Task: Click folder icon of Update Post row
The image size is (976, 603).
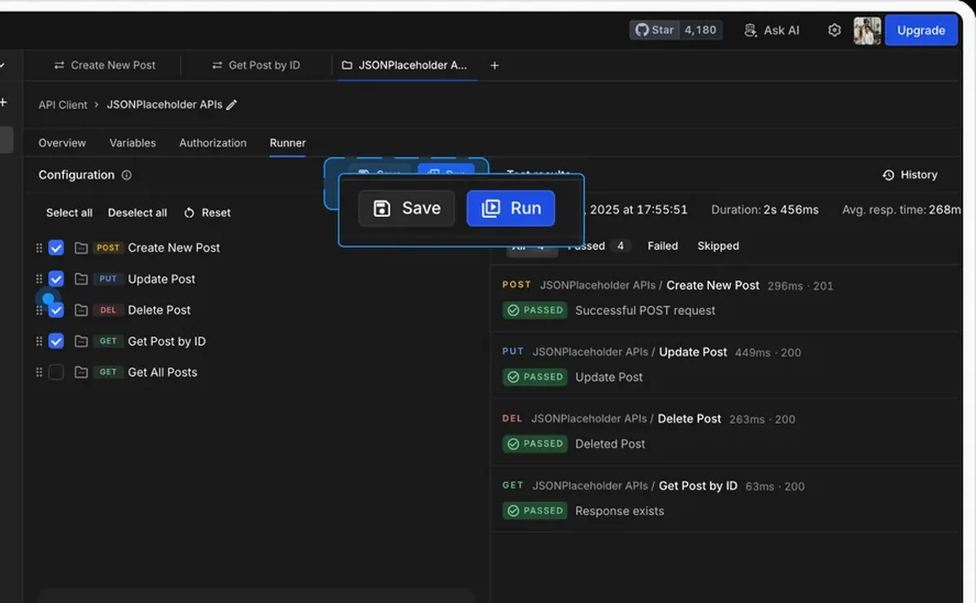Action: (x=81, y=279)
